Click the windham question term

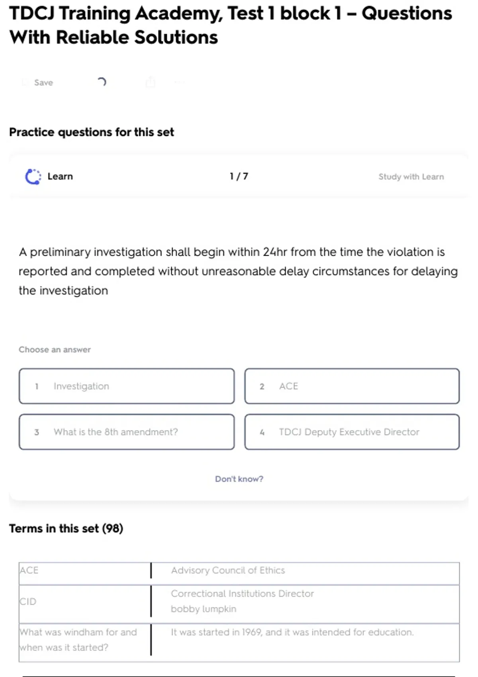pos(78,640)
